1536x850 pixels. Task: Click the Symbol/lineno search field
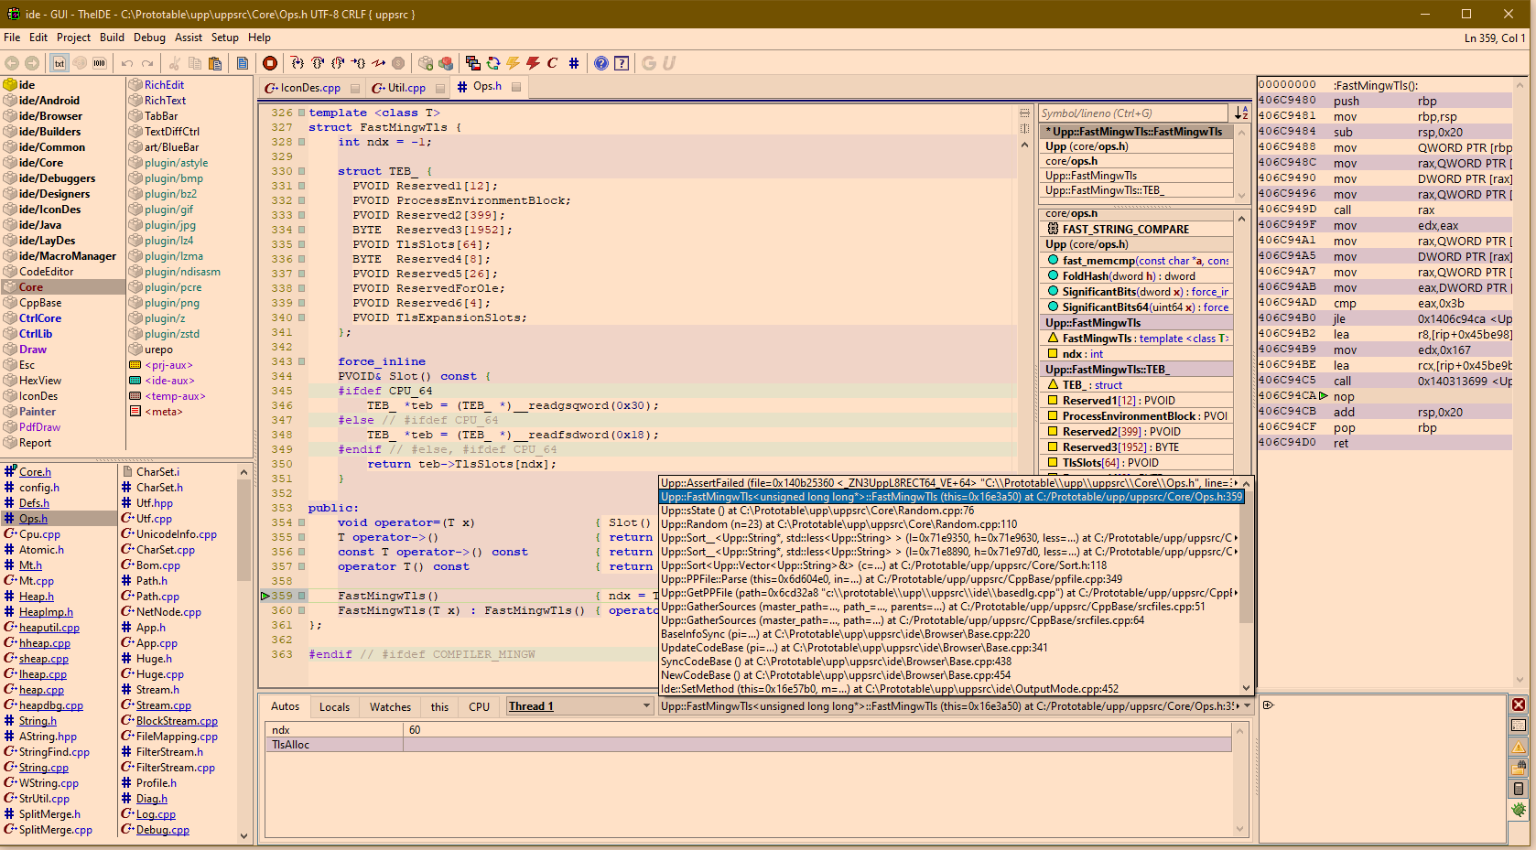tap(1132, 113)
